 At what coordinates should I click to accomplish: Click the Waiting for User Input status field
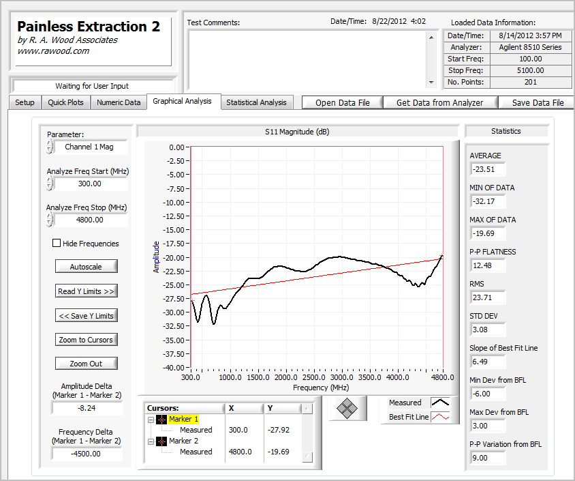92,86
